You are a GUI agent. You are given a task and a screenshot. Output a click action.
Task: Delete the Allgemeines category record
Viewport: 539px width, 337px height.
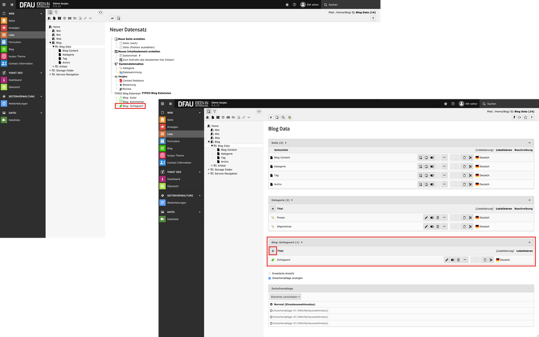(437, 226)
